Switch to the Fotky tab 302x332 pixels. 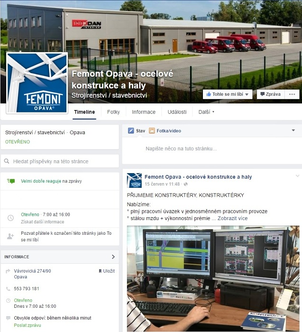pyautogui.click(x=113, y=112)
